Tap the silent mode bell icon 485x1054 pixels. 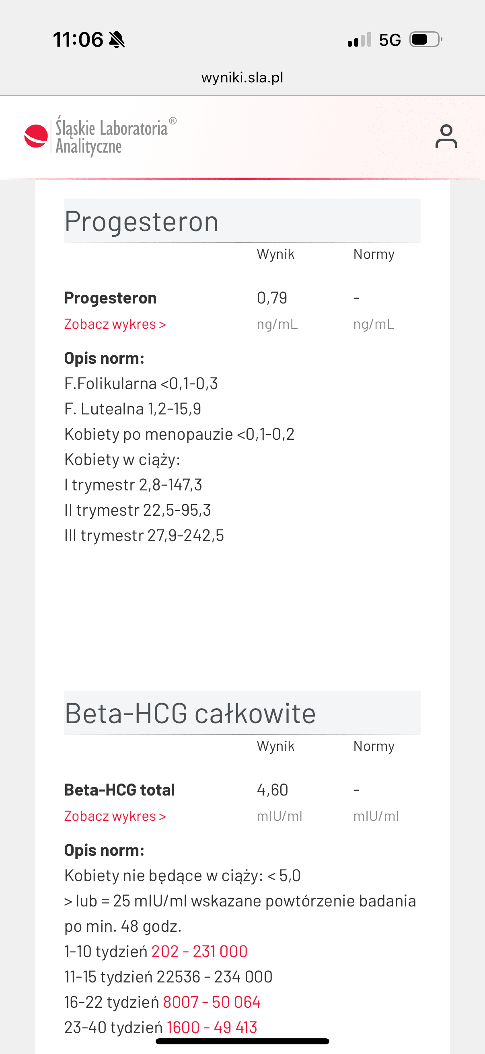coord(117,40)
